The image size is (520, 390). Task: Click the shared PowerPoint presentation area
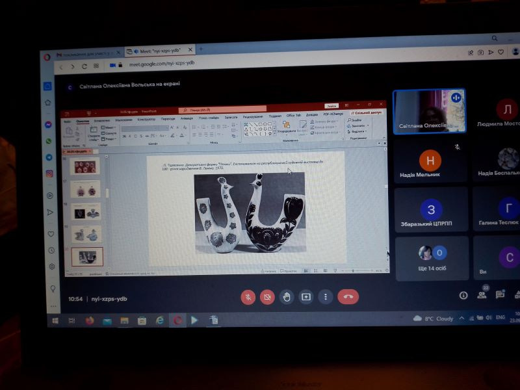(226, 189)
